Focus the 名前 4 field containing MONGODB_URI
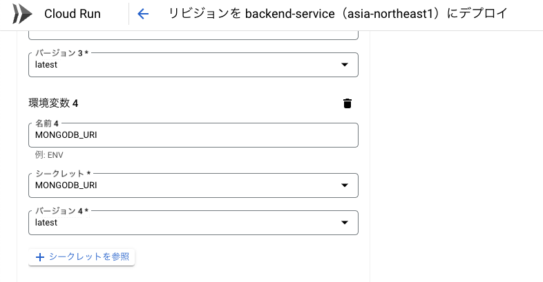The height and width of the screenshot is (282, 543). [193, 135]
